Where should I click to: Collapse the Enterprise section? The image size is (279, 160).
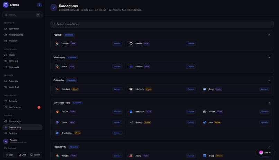click(x=269, y=80)
